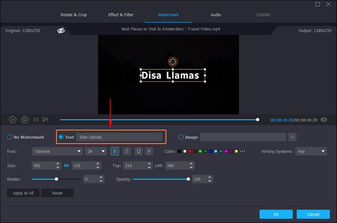Open the Writing Systems dropdown
Viewport: 337px width, 223px height.
[311, 151]
